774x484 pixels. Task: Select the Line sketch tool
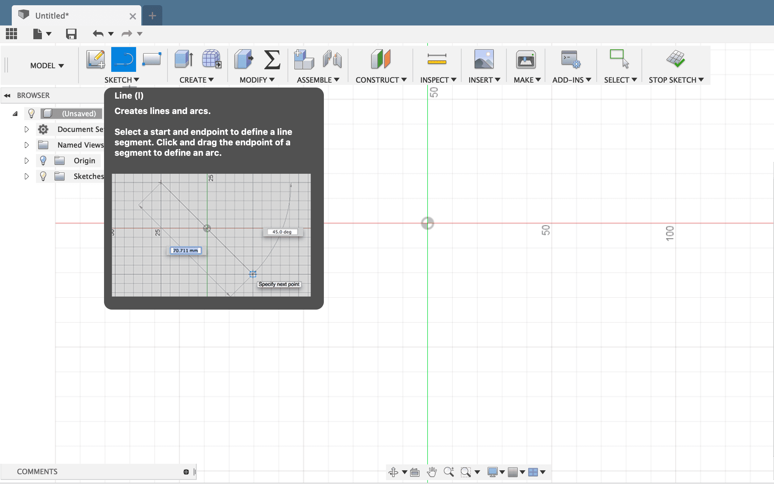(x=123, y=59)
